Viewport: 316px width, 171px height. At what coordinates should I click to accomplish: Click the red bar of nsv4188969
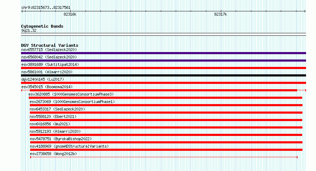click(166, 150)
